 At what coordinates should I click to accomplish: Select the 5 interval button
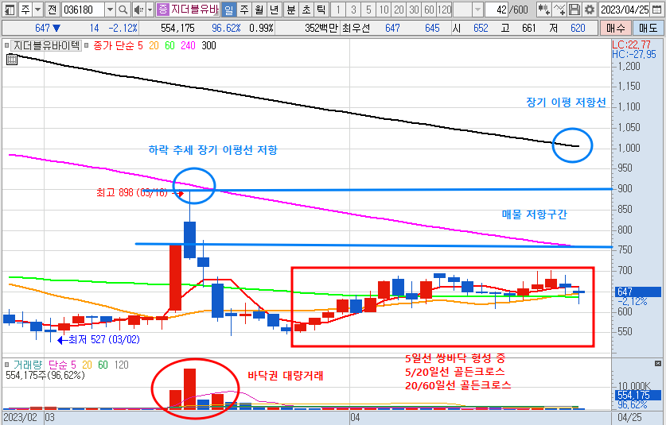[x=368, y=10]
